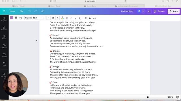
Task: Increase font size with plus button
Action: pos(57,18)
